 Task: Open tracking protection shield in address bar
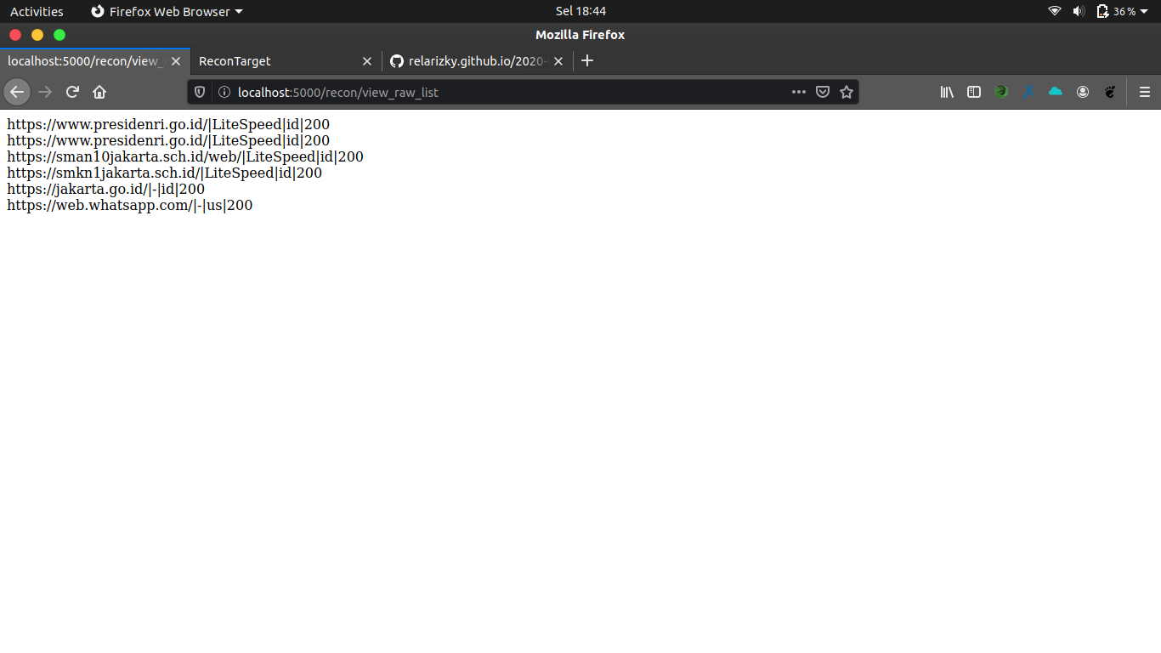(201, 92)
